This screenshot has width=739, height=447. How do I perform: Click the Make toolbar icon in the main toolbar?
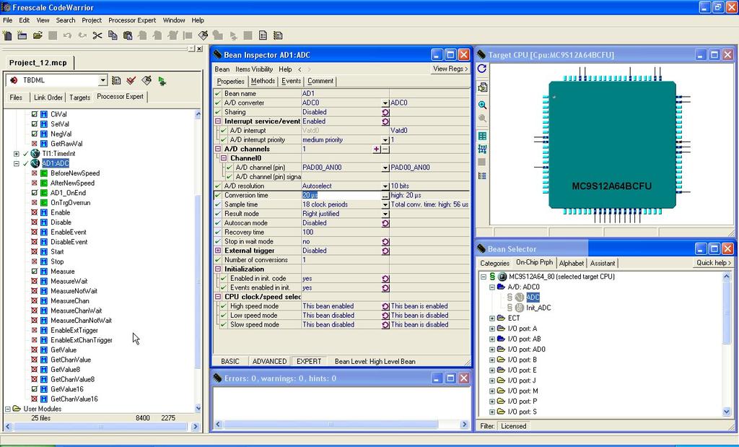tap(203, 35)
